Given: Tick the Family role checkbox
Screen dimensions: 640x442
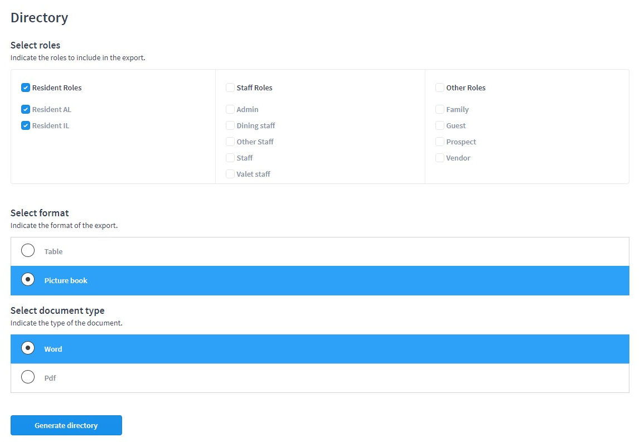Looking at the screenshot, I should click(x=440, y=109).
